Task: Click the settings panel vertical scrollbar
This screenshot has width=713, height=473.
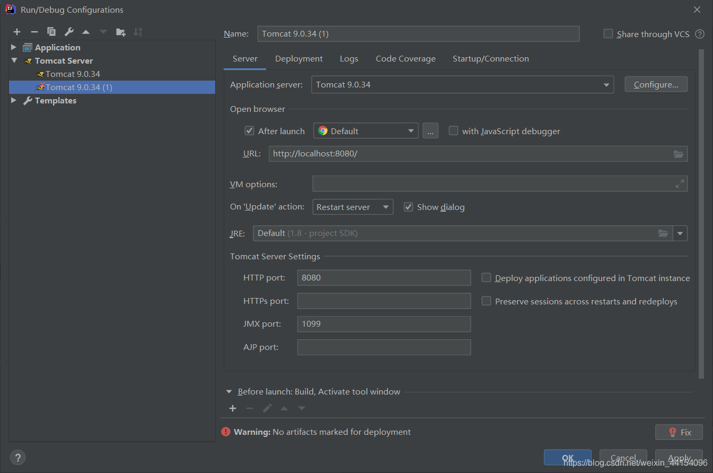Action: coord(701,214)
